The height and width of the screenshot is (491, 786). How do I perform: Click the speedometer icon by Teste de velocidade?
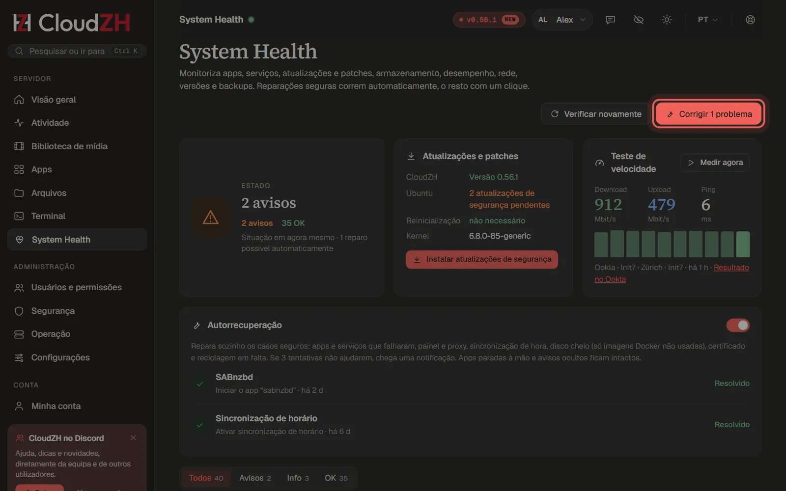(x=599, y=163)
